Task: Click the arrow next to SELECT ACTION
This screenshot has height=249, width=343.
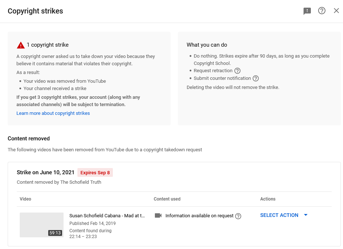Action: pyautogui.click(x=306, y=215)
